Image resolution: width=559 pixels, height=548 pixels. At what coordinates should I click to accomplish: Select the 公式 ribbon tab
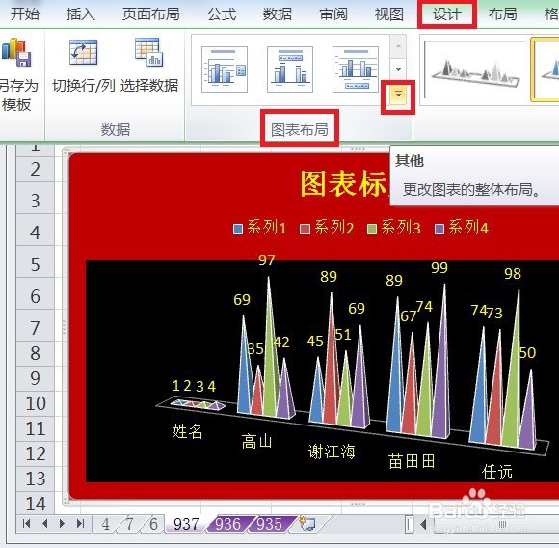tap(222, 14)
